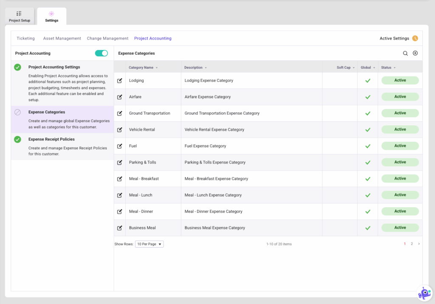Click the Active status button for Lodging
Screen dimensions: 435x304
(400, 80)
